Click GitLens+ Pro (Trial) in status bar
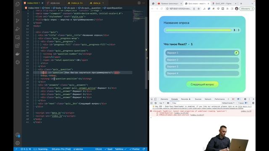This screenshot has height=151, width=269. [61, 149]
